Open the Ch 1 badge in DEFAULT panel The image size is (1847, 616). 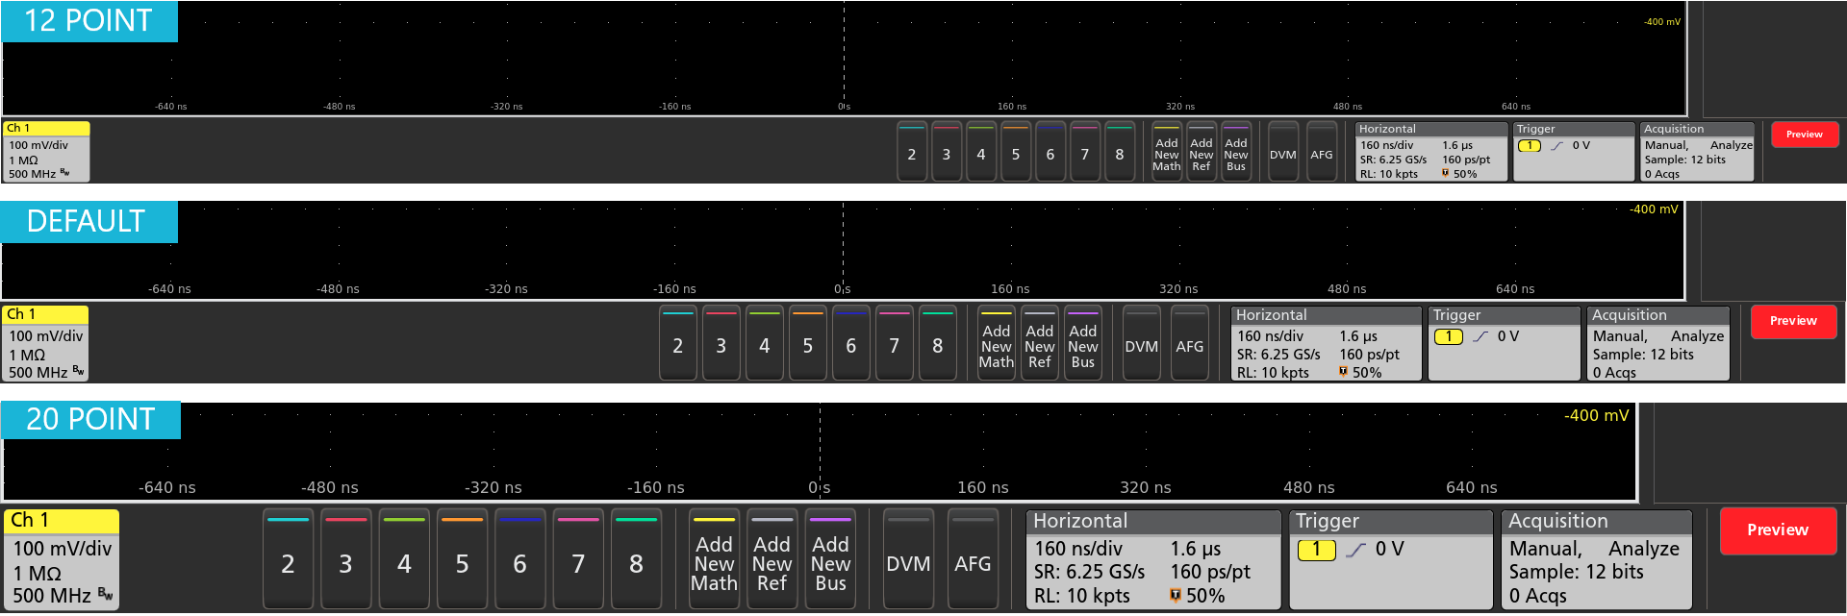(46, 344)
